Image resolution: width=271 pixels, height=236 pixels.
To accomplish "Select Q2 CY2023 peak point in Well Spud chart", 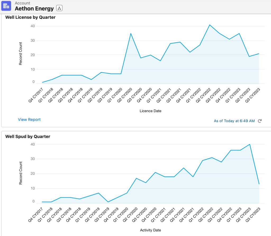I will (249, 144).
